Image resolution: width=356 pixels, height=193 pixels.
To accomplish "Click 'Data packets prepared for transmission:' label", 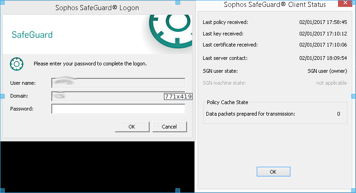I will point(250,114).
